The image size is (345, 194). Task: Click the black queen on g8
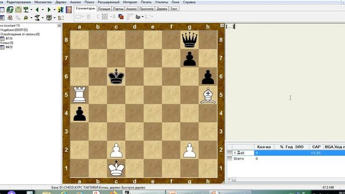[189, 40]
